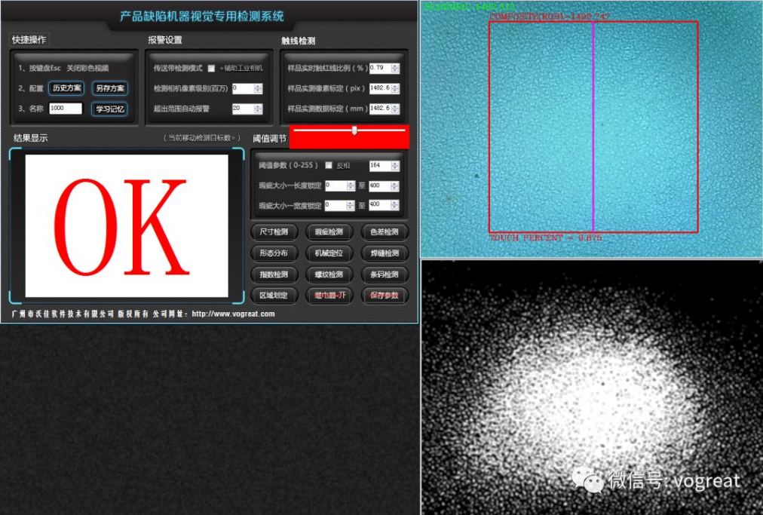The height and width of the screenshot is (515, 763).
Task: Select the 尺寸检测 size detection function
Action: 274,232
